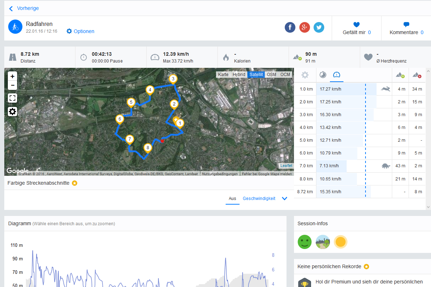Turn colored route segments to Aus

pos(232,199)
